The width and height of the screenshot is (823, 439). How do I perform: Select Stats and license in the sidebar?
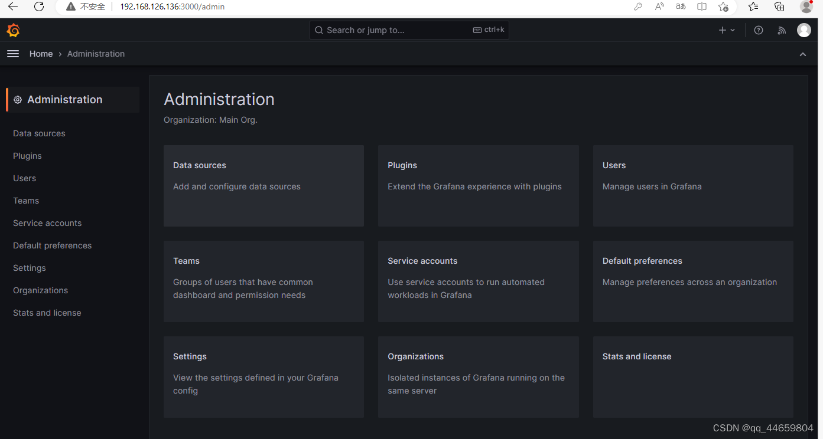click(47, 313)
